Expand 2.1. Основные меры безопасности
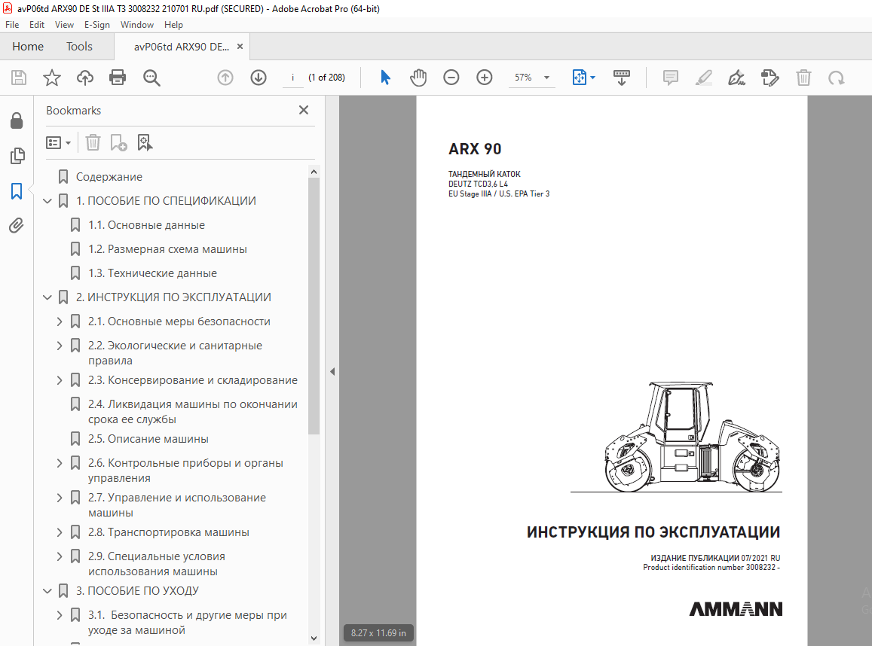The width and height of the screenshot is (872, 646). point(60,321)
